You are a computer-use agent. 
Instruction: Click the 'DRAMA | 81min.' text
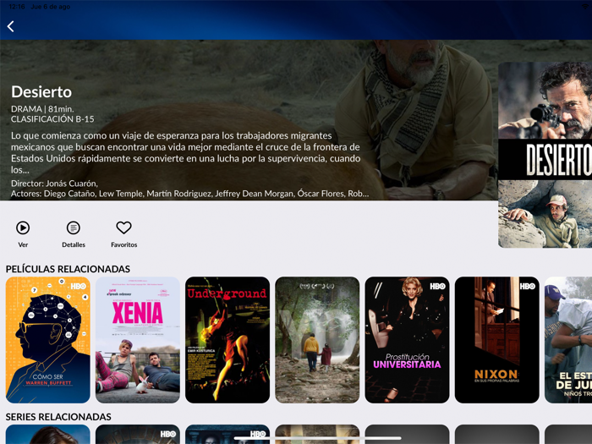[42, 109]
